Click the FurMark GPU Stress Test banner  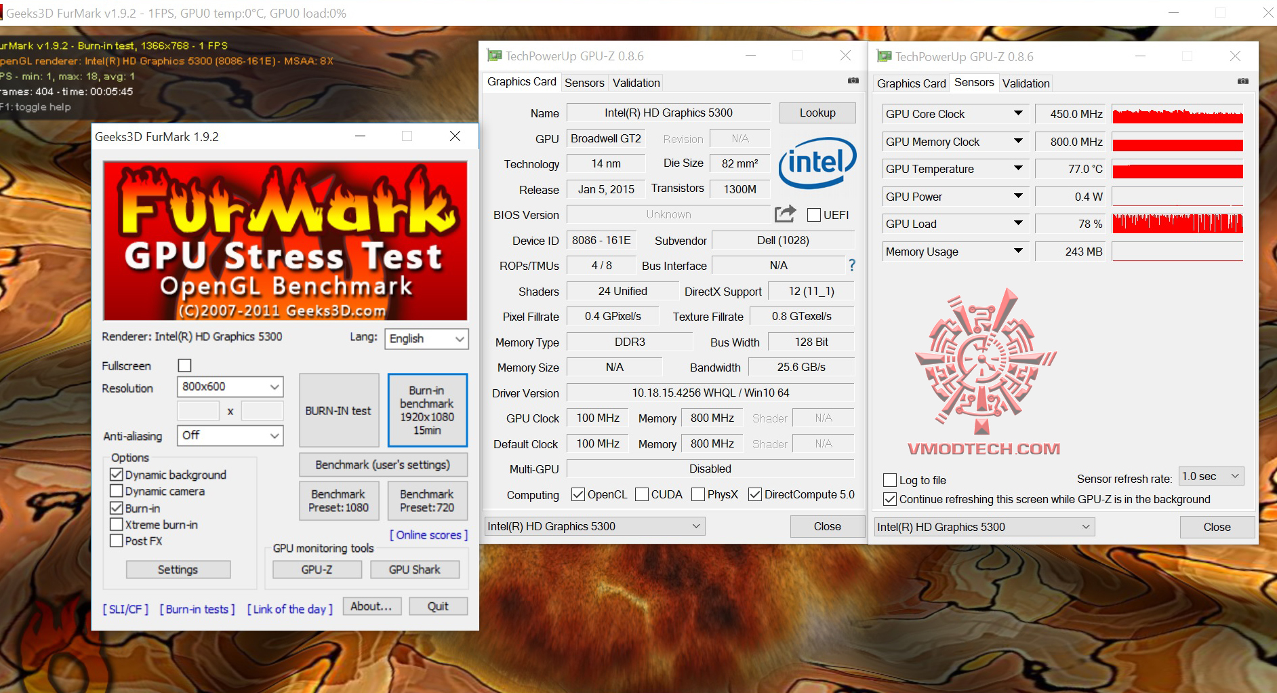285,241
